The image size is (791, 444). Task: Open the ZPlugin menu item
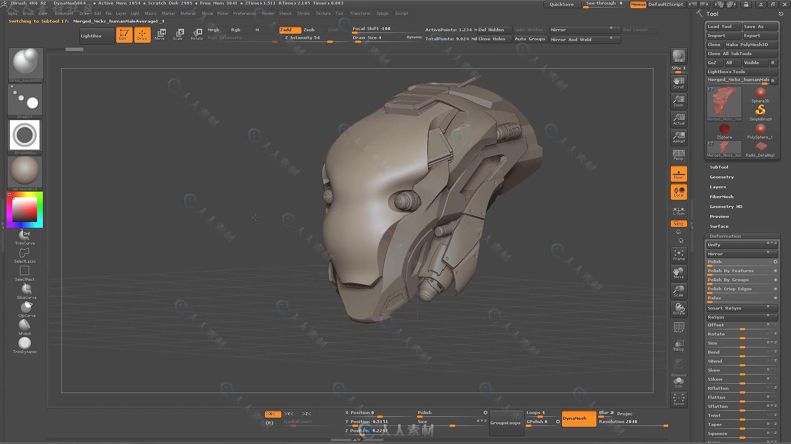381,13
